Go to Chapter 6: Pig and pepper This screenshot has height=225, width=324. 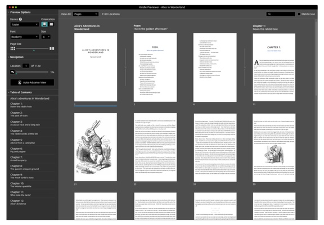[18, 150]
